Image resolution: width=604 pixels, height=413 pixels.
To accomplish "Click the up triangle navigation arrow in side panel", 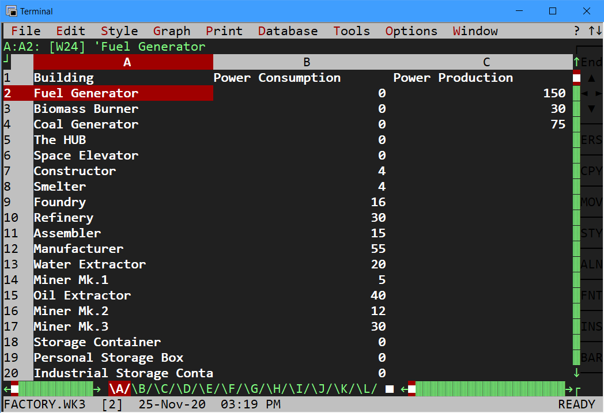I will click(591, 78).
